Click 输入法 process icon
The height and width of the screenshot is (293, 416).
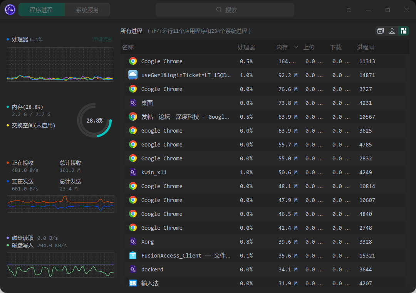tap(133, 283)
